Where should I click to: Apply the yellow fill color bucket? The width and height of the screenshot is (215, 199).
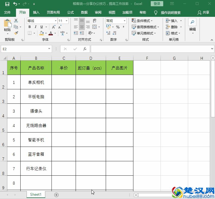(41, 33)
